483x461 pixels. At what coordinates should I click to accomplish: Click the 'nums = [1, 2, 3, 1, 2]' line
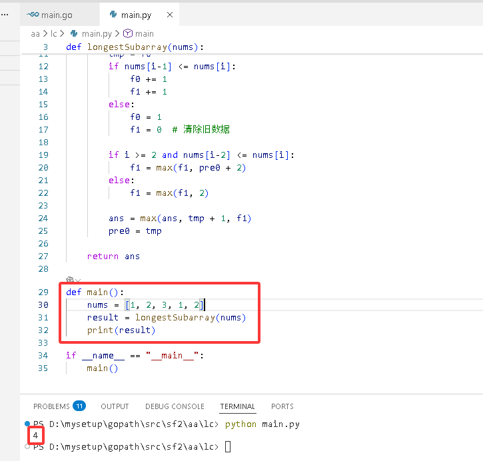click(145, 305)
